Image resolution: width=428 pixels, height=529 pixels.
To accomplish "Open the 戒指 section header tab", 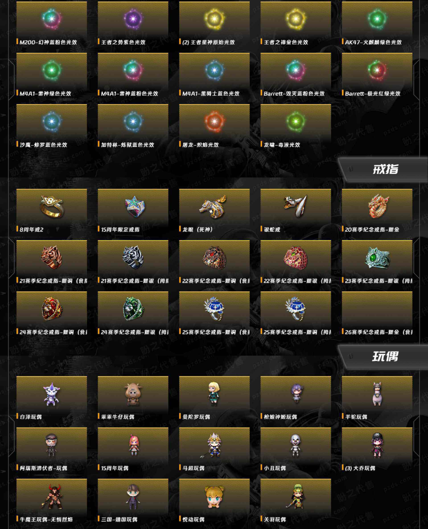I will point(383,169).
